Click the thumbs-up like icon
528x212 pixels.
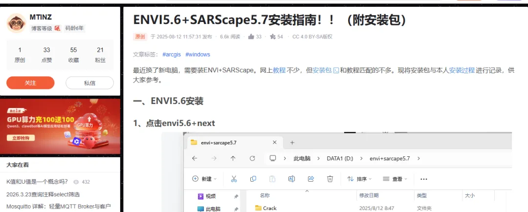(x=251, y=37)
